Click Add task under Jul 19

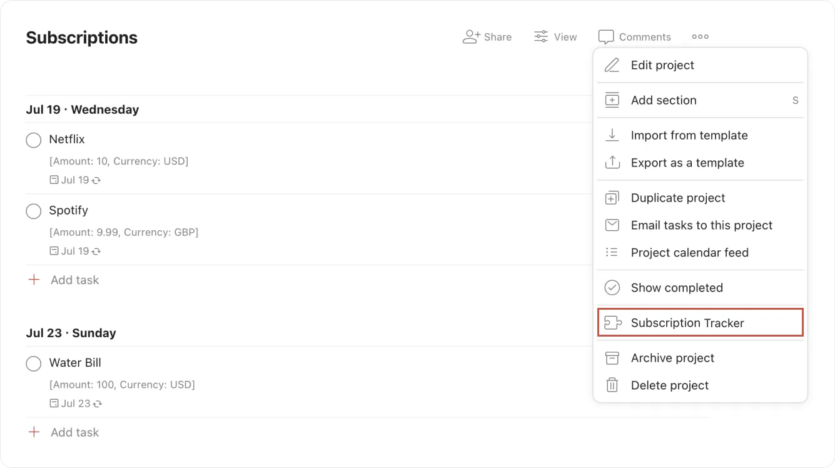pos(74,280)
